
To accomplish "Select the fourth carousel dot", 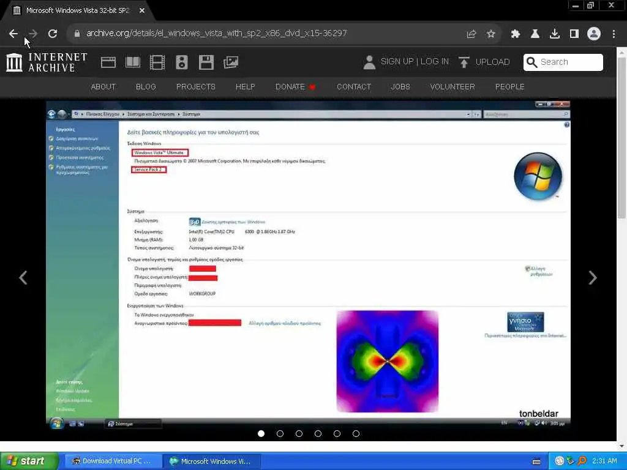I will coord(318,434).
